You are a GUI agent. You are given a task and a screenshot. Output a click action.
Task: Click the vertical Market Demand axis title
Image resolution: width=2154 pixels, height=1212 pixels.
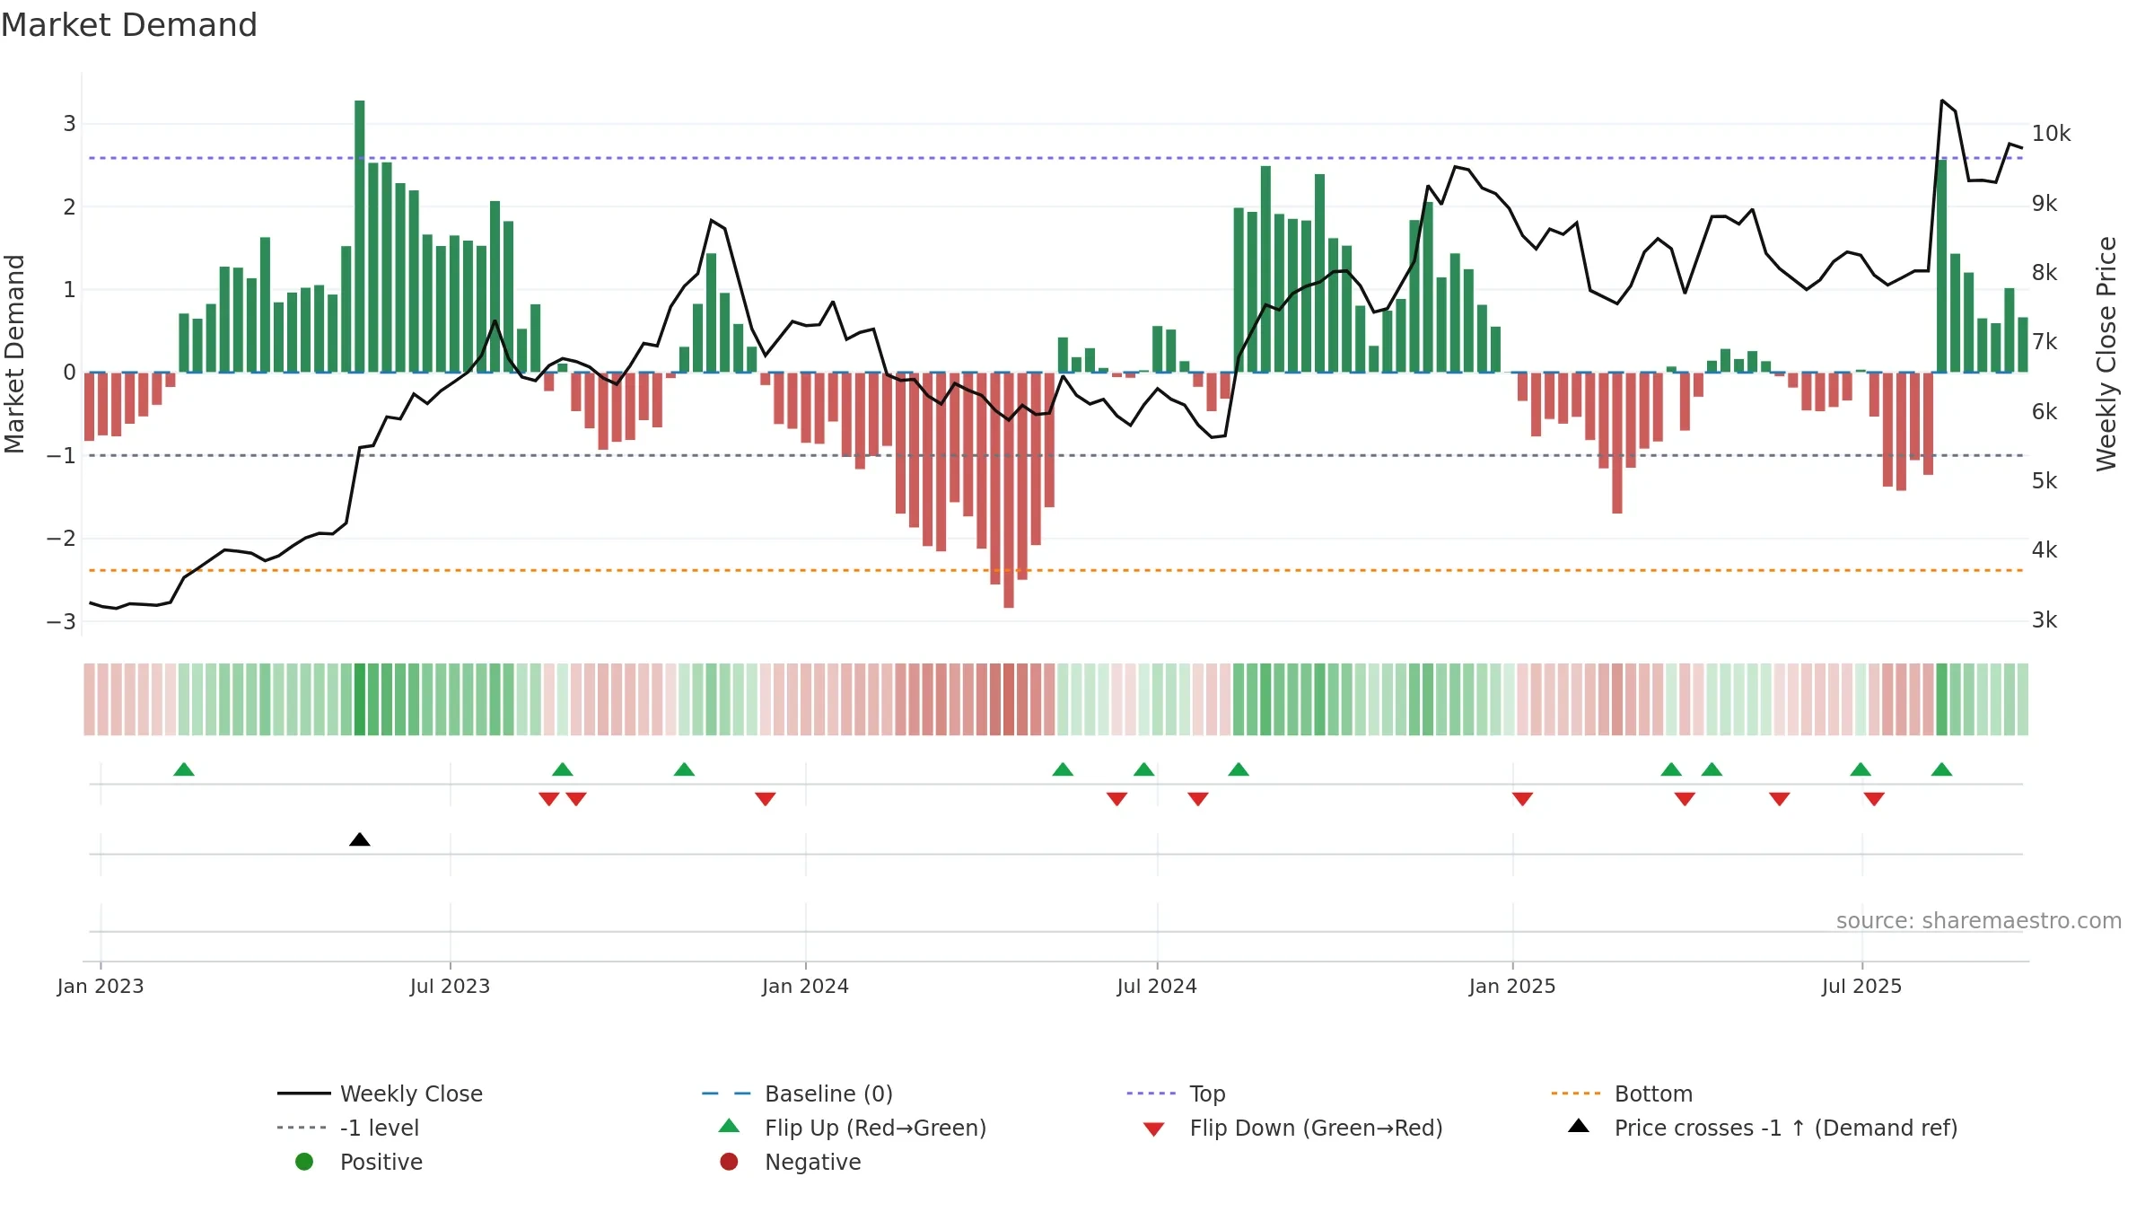coord(14,354)
